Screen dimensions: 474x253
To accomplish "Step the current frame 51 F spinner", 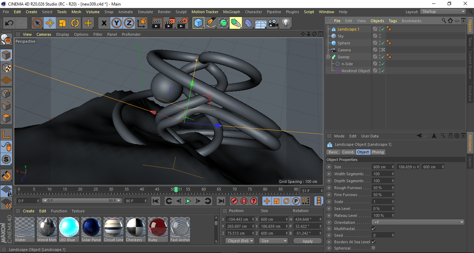I will click(322, 191).
